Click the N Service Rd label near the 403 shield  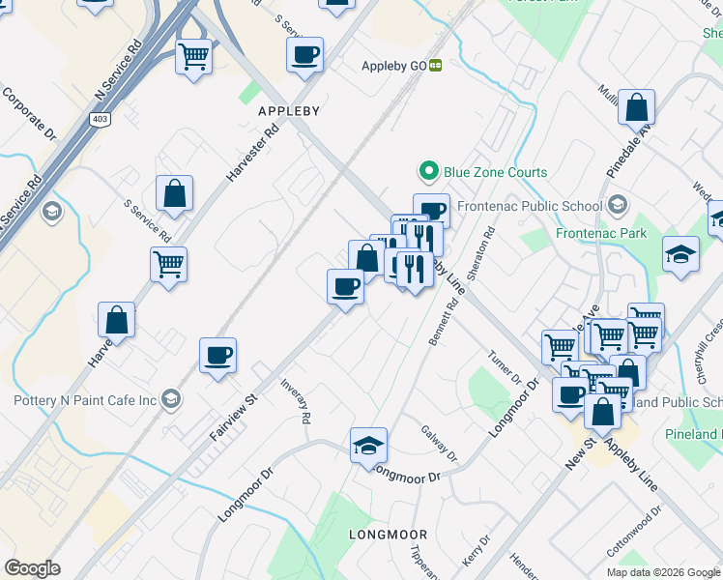coord(119,70)
